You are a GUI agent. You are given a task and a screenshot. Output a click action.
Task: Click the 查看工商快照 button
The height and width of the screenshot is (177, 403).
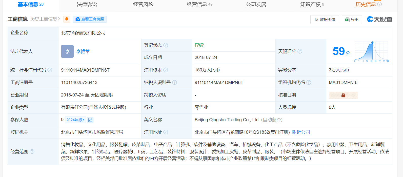click(90, 19)
